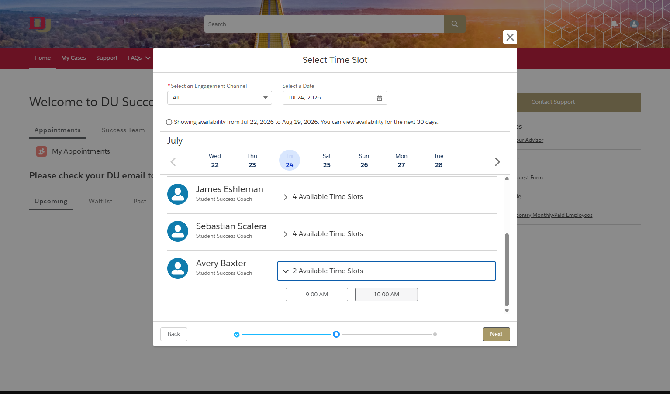Click the My Appointments icon
Viewport: 670px width, 394px height.
pos(41,151)
